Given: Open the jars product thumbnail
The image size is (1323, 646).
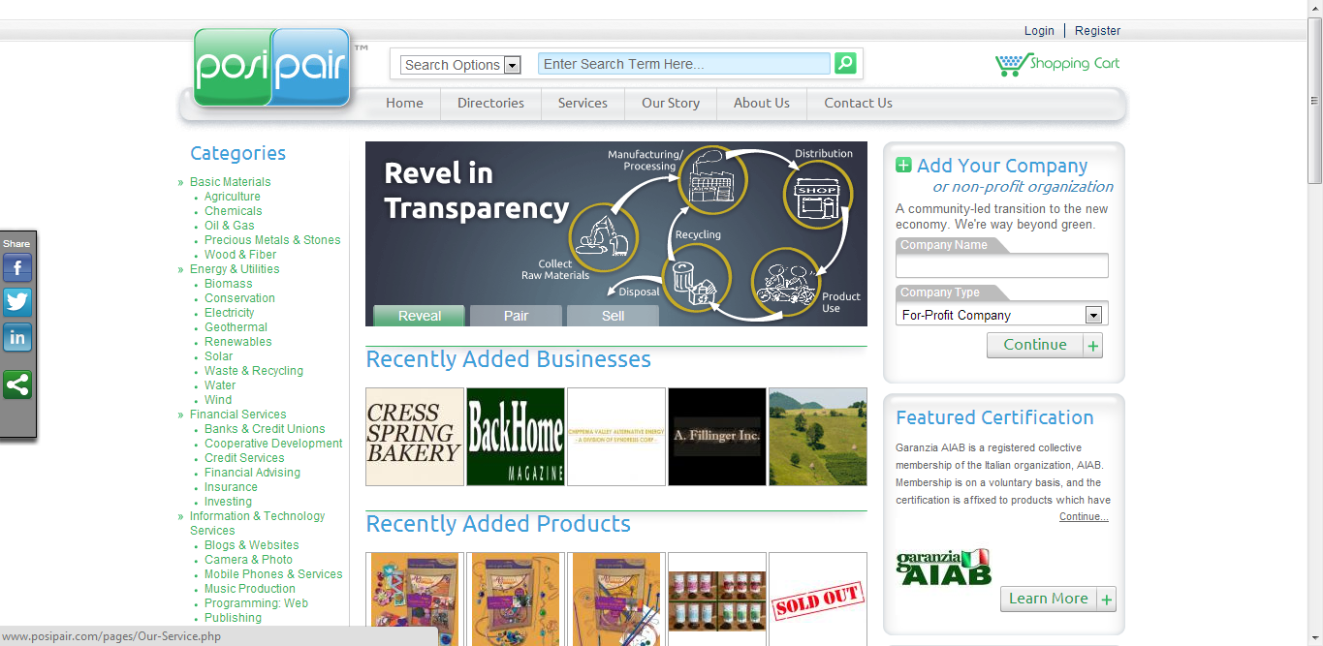Looking at the screenshot, I should pyautogui.click(x=717, y=600).
